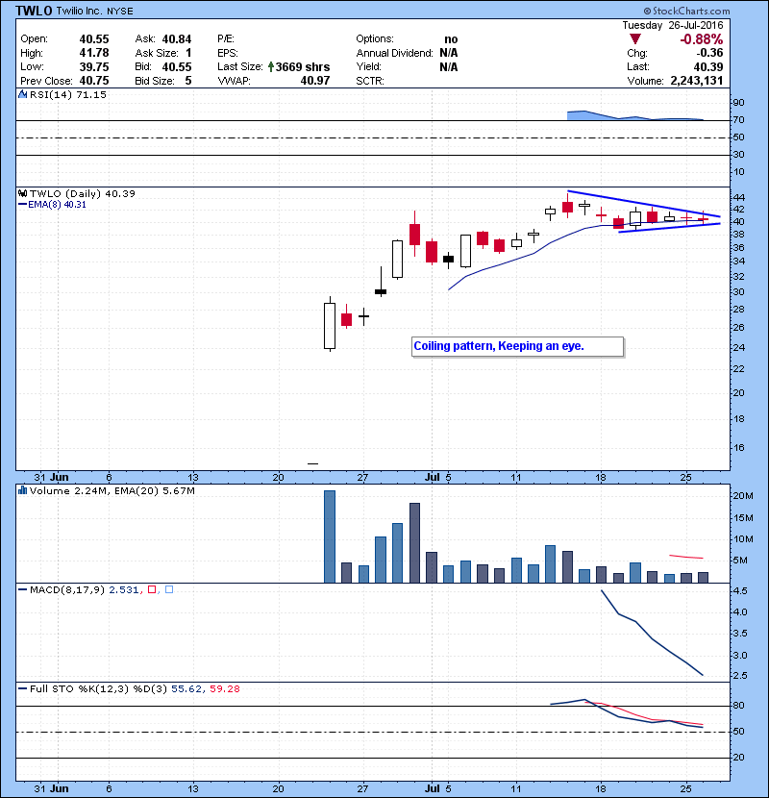Click the SCTR label
This screenshot has width=769, height=798.
(370, 81)
